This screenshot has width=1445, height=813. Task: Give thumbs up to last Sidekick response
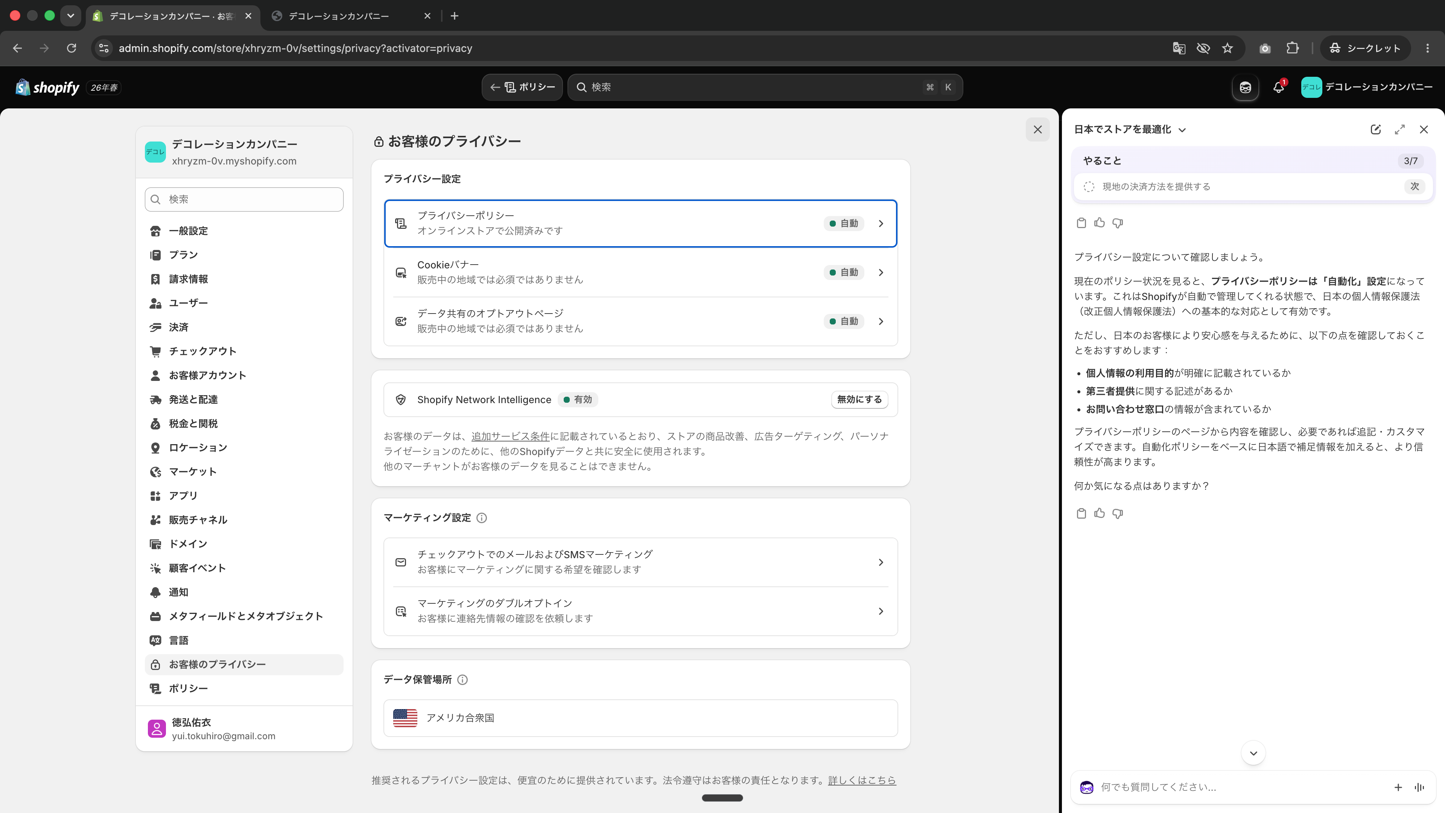(1100, 513)
